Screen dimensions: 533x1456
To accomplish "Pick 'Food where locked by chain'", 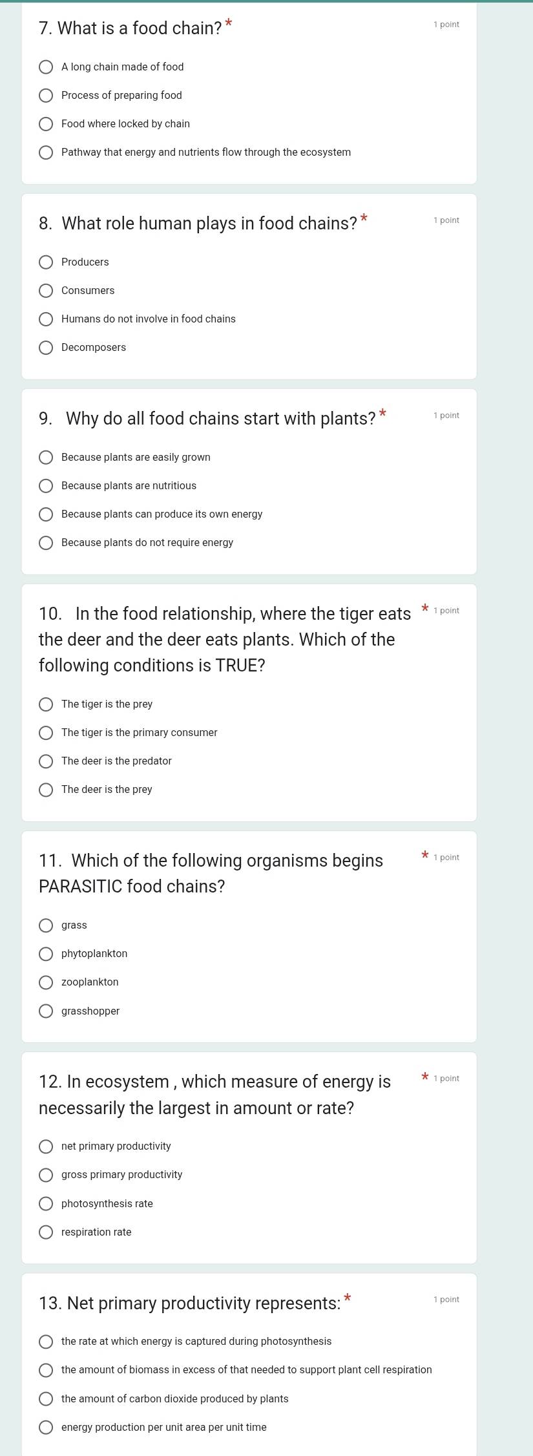I will tap(46, 123).
